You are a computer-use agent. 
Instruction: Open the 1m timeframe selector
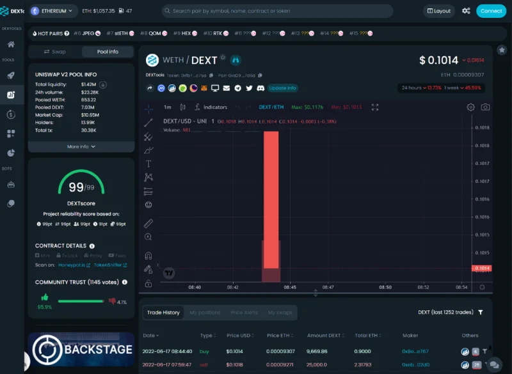pos(168,107)
